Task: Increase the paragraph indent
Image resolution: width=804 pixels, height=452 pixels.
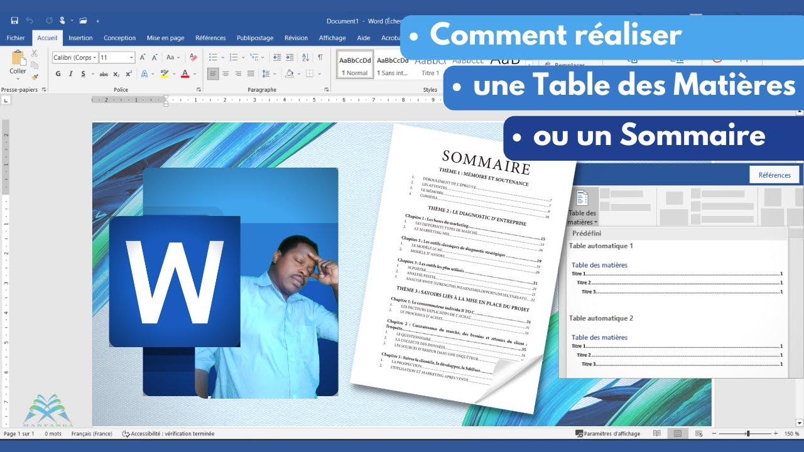Action: pyautogui.click(x=290, y=57)
